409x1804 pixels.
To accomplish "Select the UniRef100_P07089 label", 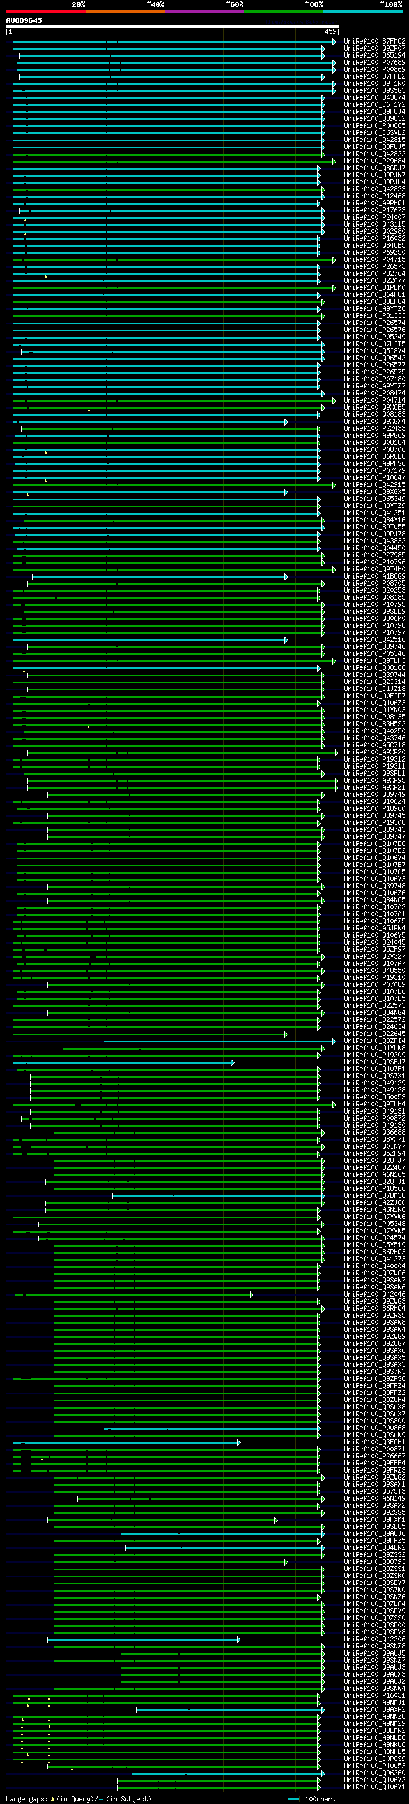I will [374, 985].
